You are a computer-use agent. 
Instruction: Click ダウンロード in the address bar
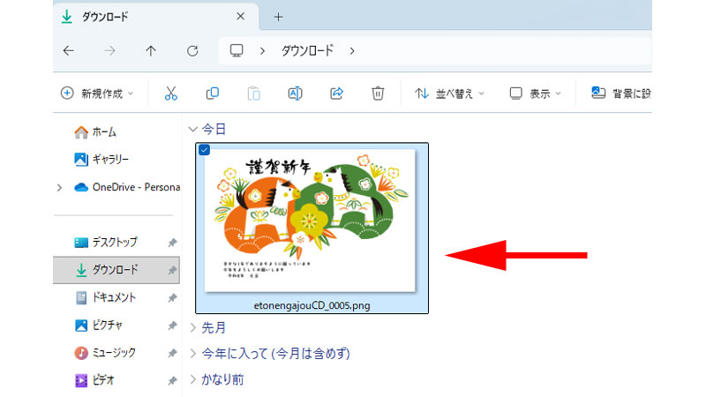[307, 50]
